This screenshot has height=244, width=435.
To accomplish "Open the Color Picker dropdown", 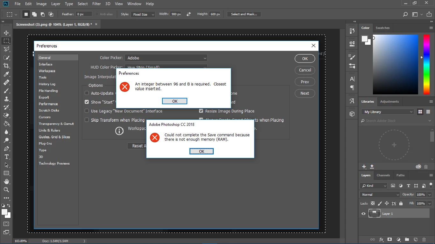I will tap(166, 58).
